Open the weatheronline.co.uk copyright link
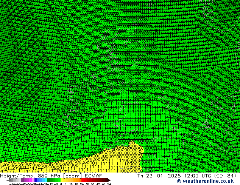Viewport: 240px width, 185px height. pyautogui.click(x=205, y=181)
